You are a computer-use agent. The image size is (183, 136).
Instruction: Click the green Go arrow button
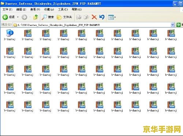[x=178, y=25]
